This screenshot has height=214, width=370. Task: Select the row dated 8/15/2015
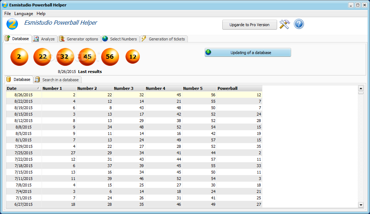[x=134, y=114]
